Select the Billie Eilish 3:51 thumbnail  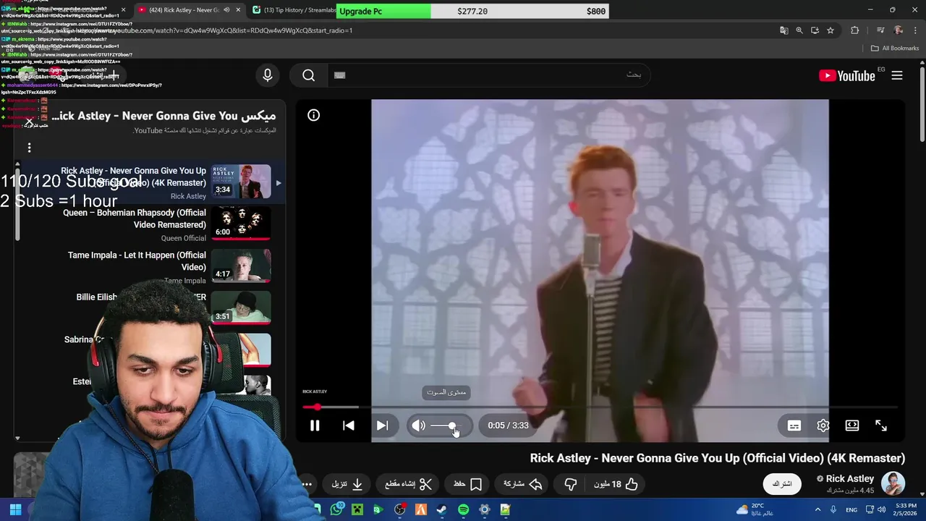click(241, 308)
